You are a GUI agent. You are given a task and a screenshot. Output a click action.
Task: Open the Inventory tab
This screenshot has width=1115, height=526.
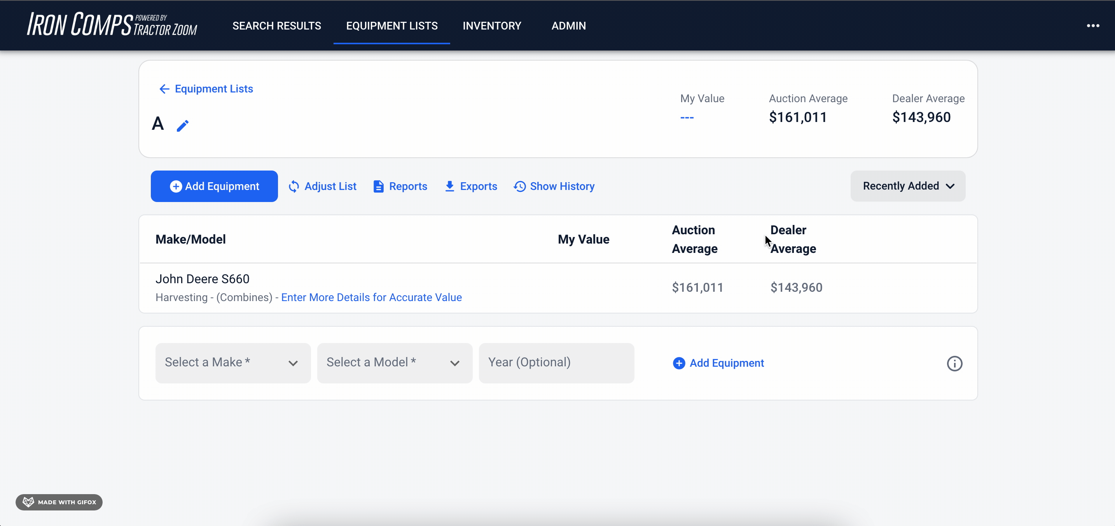coord(492,26)
